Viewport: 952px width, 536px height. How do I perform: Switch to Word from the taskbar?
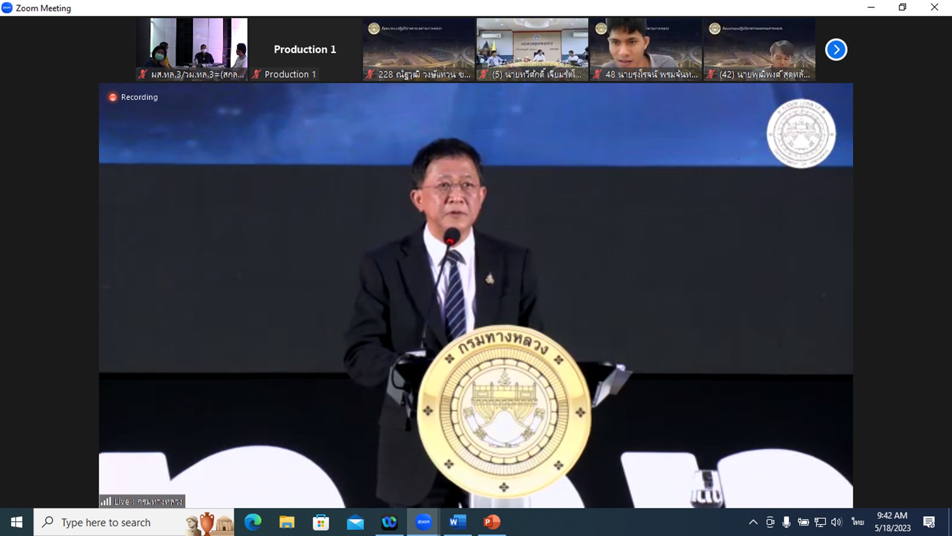(457, 522)
